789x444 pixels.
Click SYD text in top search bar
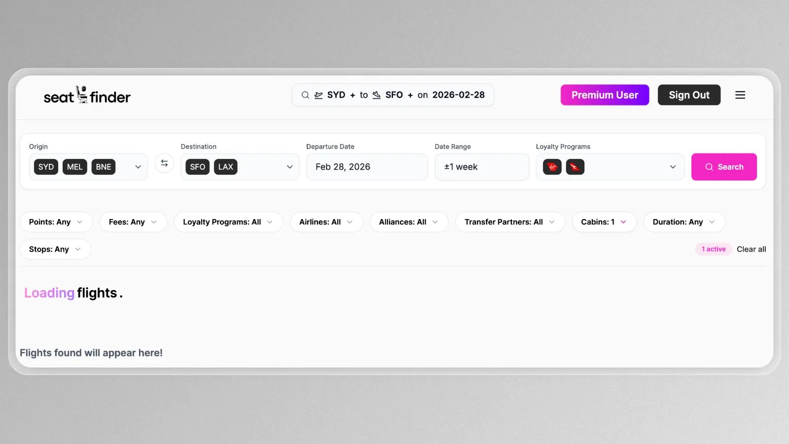click(336, 95)
